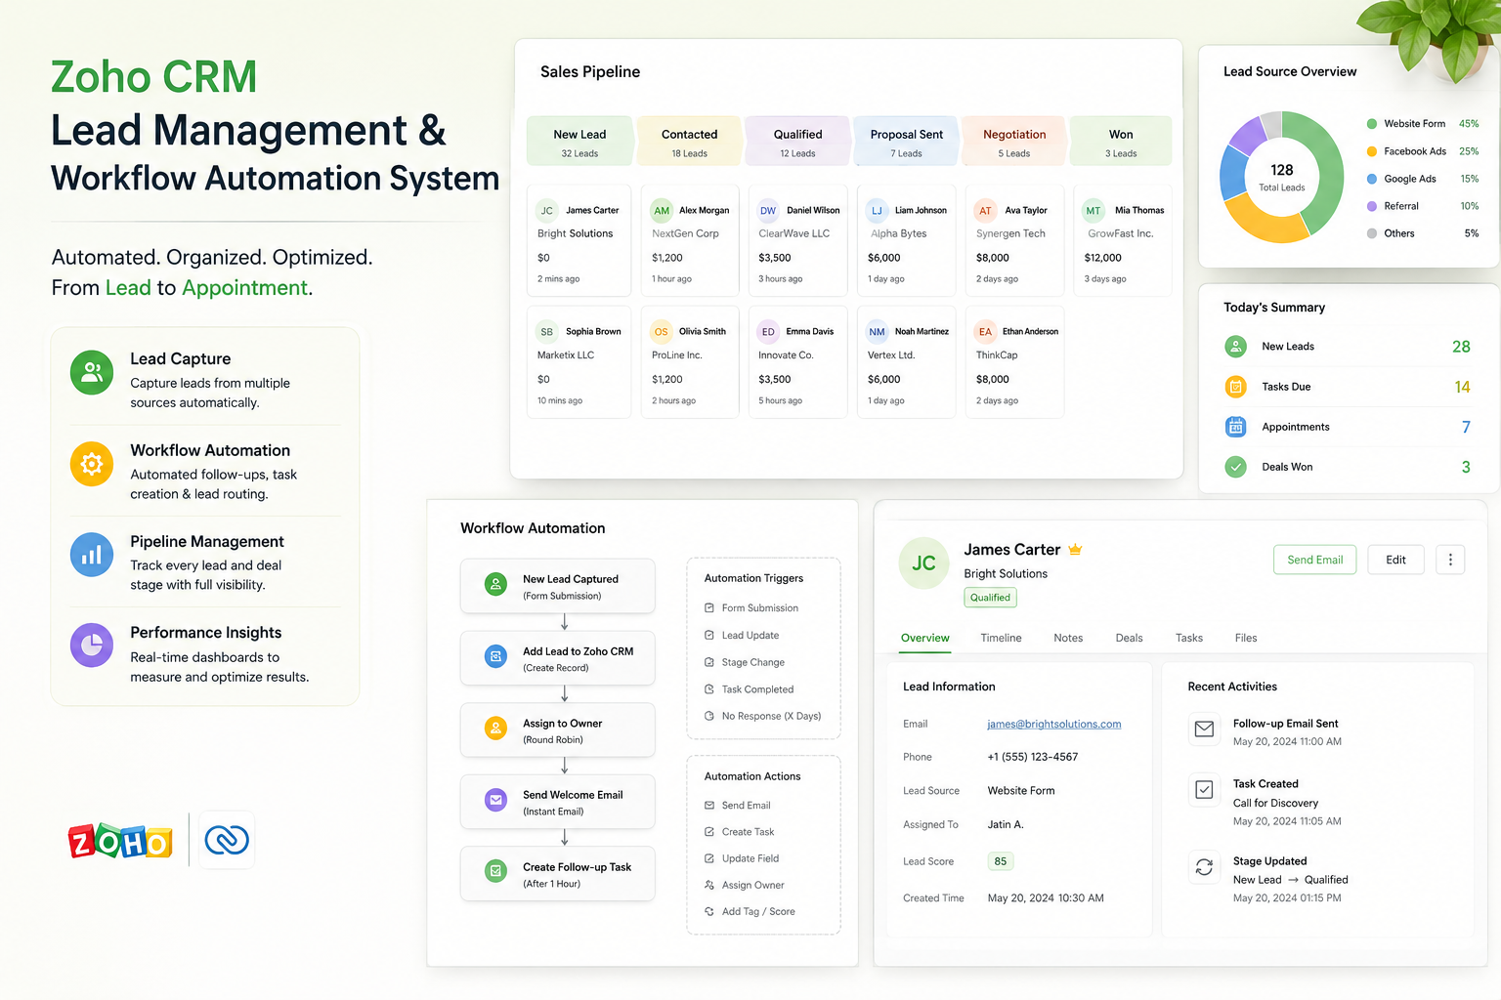Select the Won pipeline stage
Viewport: 1501px width, 1000px height.
[x=1121, y=142]
